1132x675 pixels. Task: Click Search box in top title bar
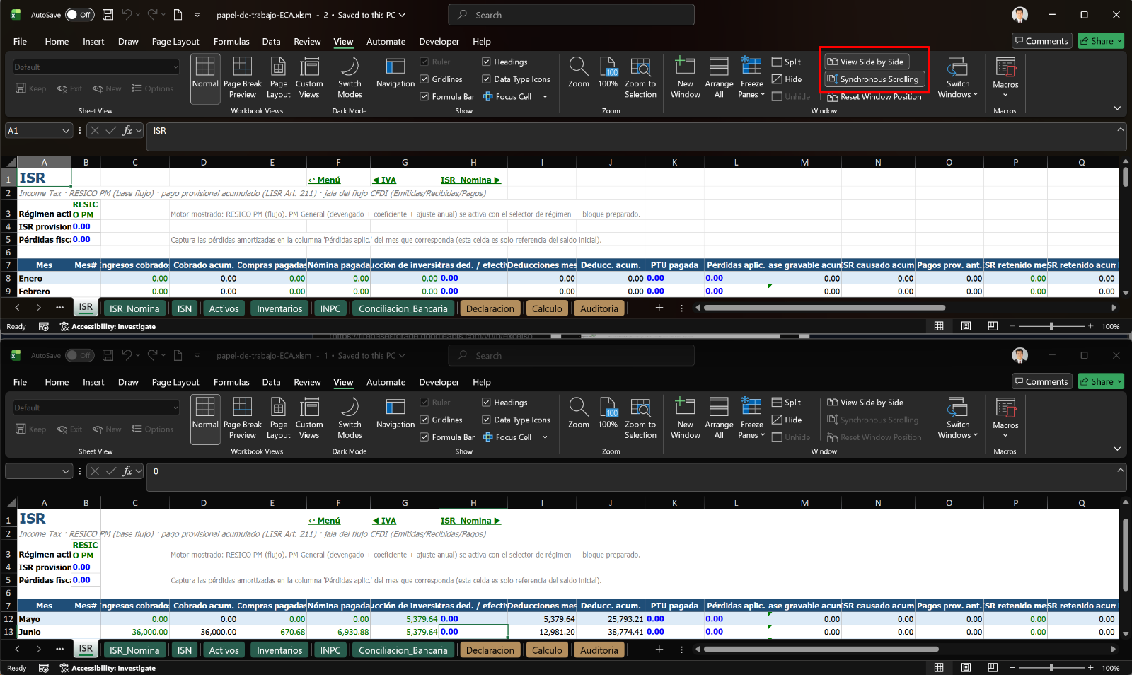(571, 15)
